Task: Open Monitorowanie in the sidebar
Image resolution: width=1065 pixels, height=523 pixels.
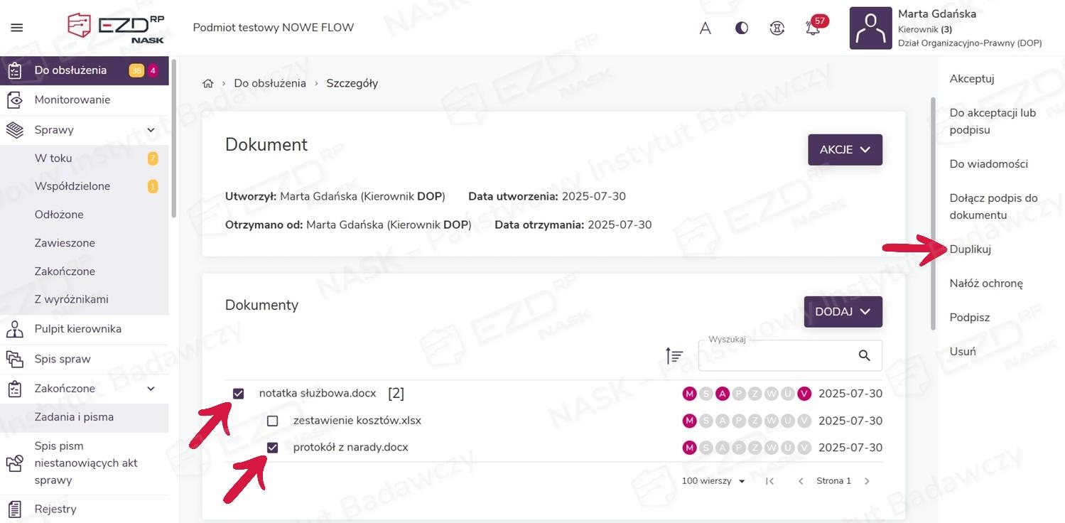Action: pos(72,100)
